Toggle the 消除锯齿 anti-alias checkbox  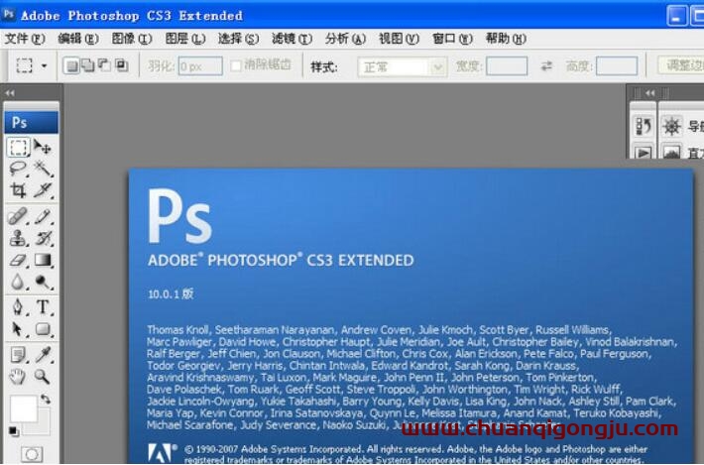tap(236, 66)
